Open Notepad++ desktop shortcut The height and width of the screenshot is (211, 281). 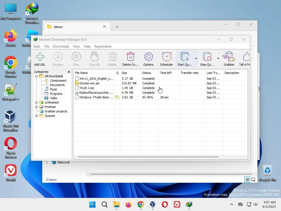pyautogui.click(x=10, y=92)
